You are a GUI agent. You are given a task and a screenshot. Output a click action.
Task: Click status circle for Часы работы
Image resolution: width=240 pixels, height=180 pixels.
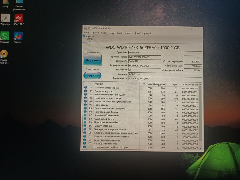point(85,105)
